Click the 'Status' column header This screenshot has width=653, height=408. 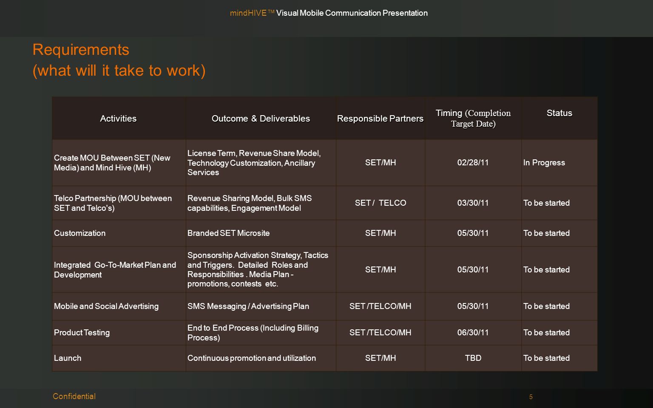click(x=559, y=118)
